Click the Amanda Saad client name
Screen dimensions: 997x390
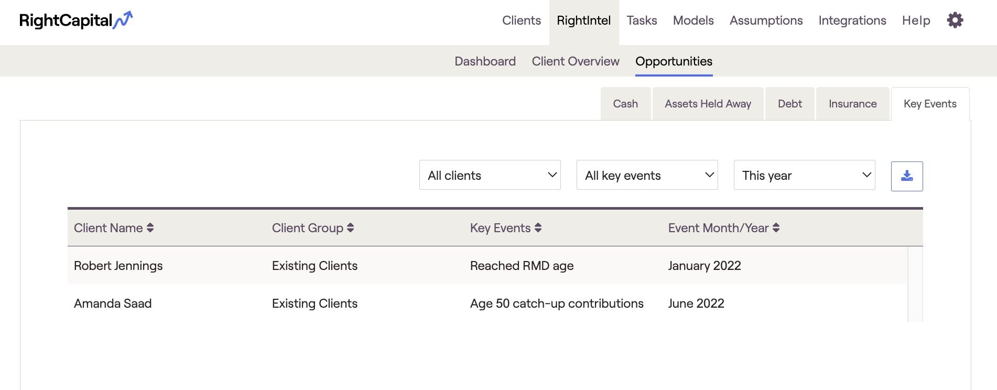[x=113, y=304]
